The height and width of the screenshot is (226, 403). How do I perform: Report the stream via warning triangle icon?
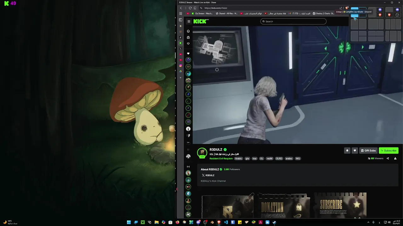[395, 159]
